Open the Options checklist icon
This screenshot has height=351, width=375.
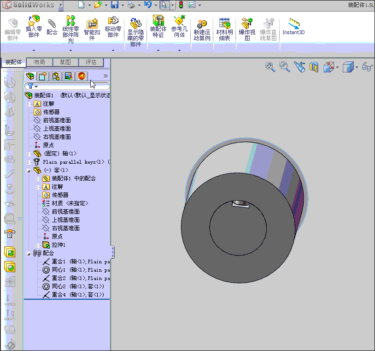[x=192, y=5]
